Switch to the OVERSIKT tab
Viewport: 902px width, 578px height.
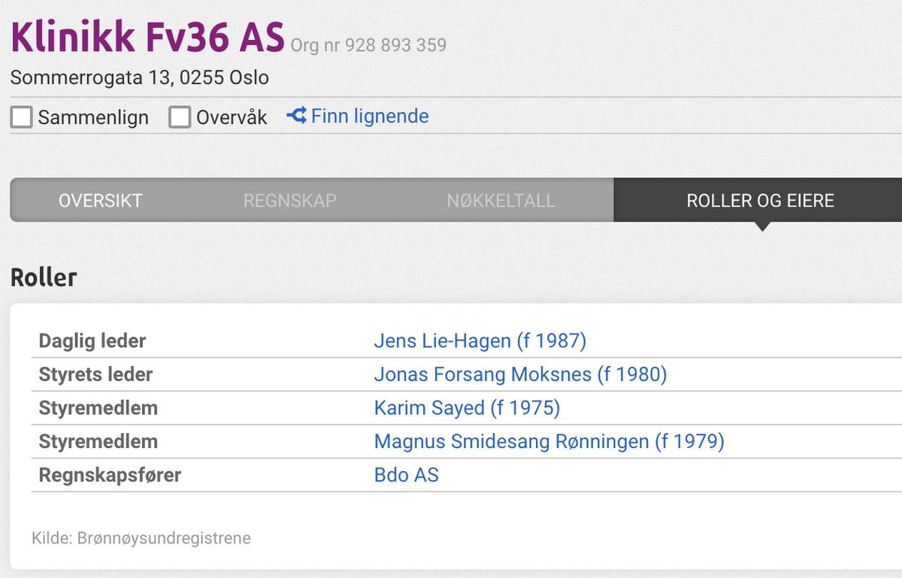(101, 201)
